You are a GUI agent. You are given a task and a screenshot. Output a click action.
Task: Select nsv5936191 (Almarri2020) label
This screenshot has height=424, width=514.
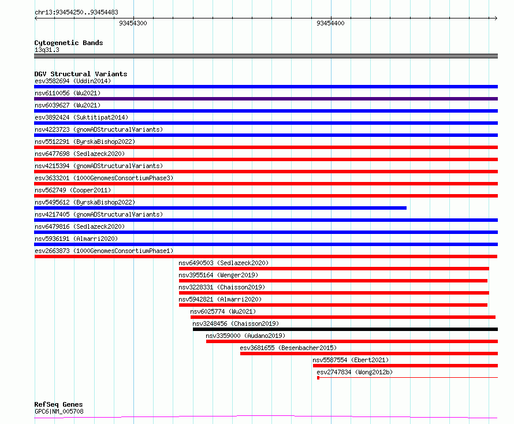click(76, 239)
